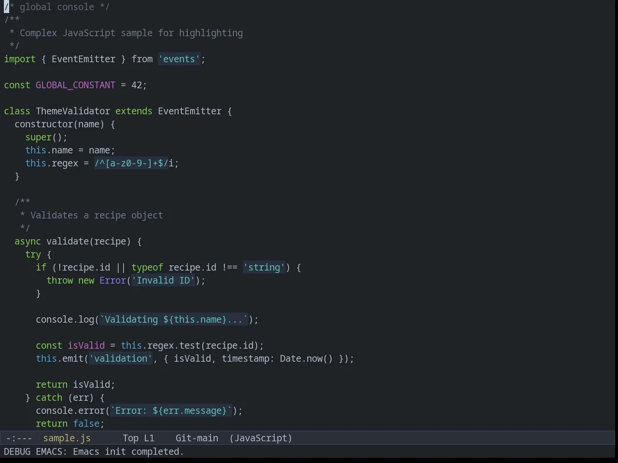Screen dimensions: 618x463
Task: Click 'Complex JavaScript sample for highlighting' comment
Action: 131,33
